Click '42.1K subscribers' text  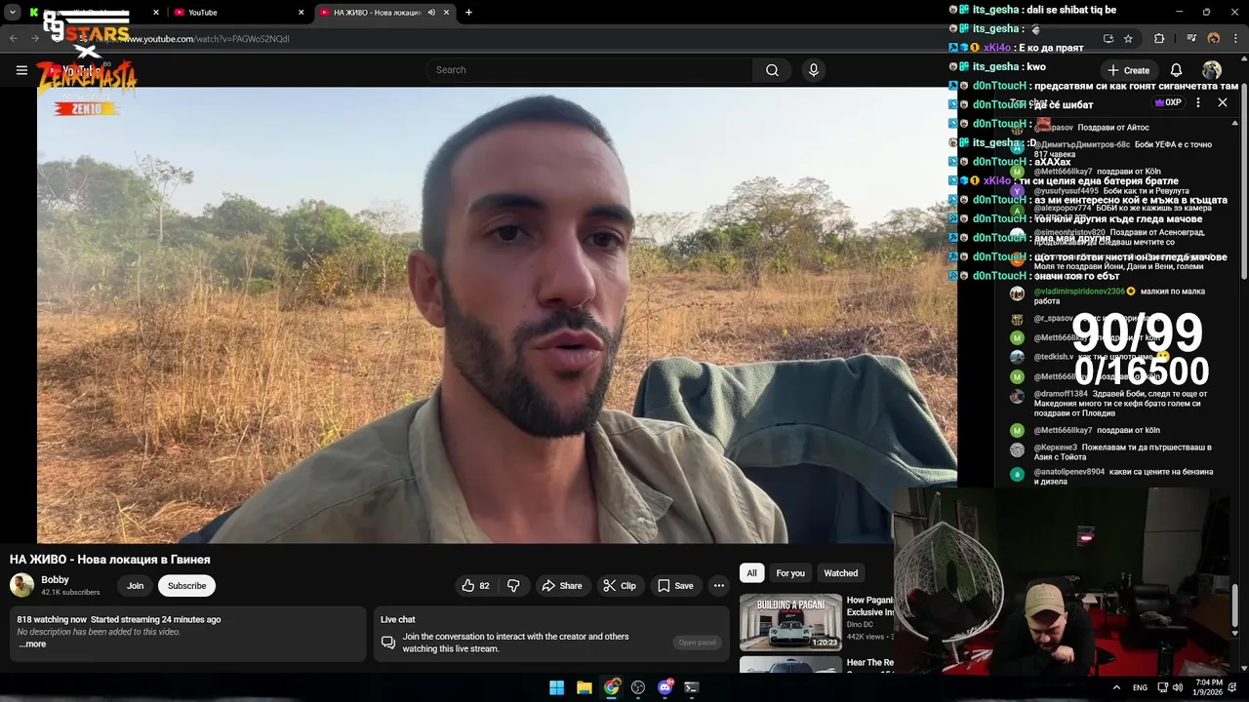pyautogui.click(x=70, y=593)
